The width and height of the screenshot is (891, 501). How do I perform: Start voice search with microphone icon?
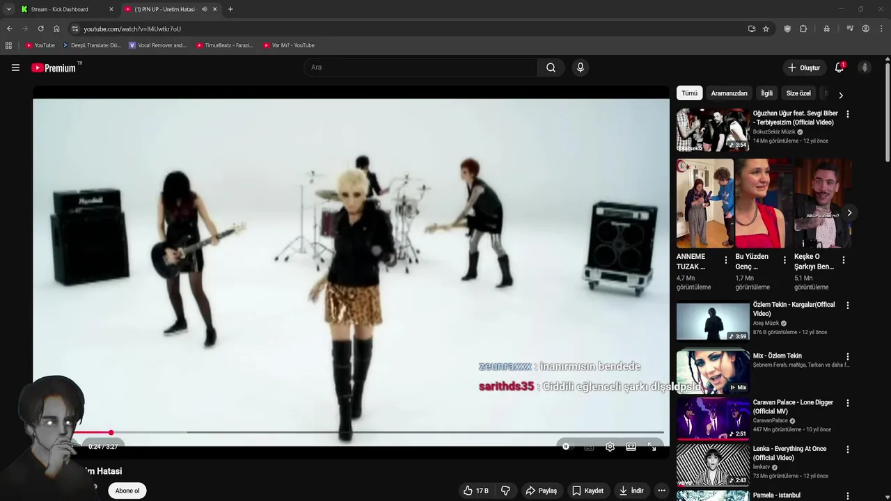581,67
